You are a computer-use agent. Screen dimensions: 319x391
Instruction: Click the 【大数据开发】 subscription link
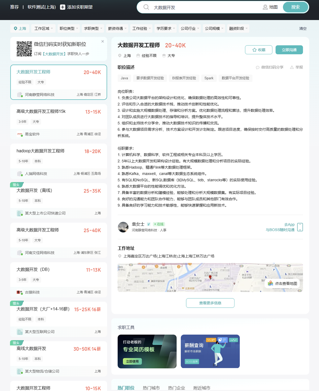(54, 54)
